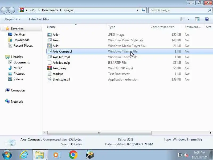
Task: Navigate to Downloads in the address bar
Action: click(x=50, y=10)
